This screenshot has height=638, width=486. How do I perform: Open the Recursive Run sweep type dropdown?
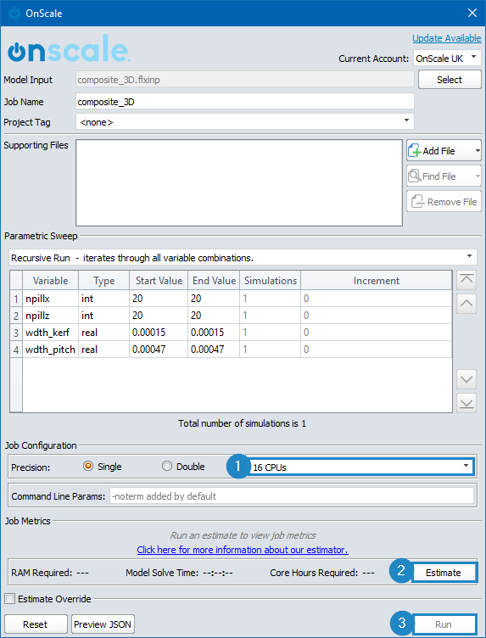243,258
